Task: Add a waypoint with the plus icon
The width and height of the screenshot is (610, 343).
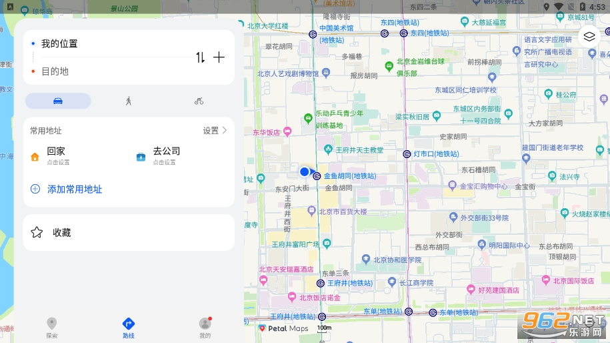Action: coord(219,57)
